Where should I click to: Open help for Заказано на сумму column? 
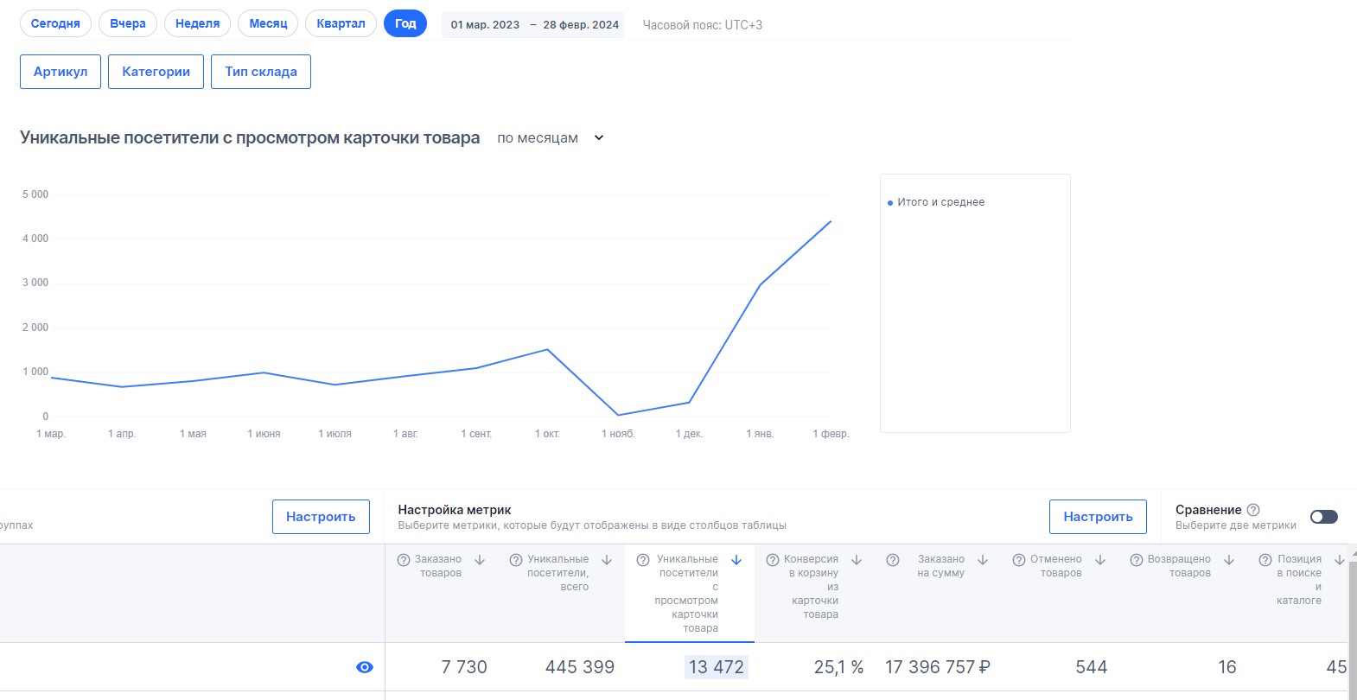point(893,560)
